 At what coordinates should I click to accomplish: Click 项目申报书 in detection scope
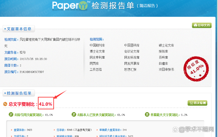pyautogui.click(x=167, y=69)
